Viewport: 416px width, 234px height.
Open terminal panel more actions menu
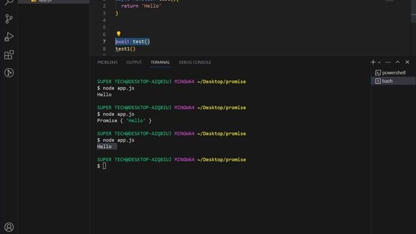(x=387, y=62)
